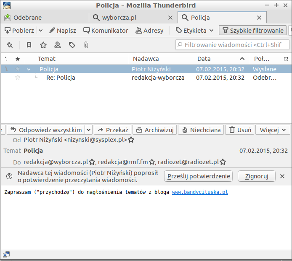Filter messages with attachments paperclip icon
This screenshot has width=292, height=261.
click(86, 45)
